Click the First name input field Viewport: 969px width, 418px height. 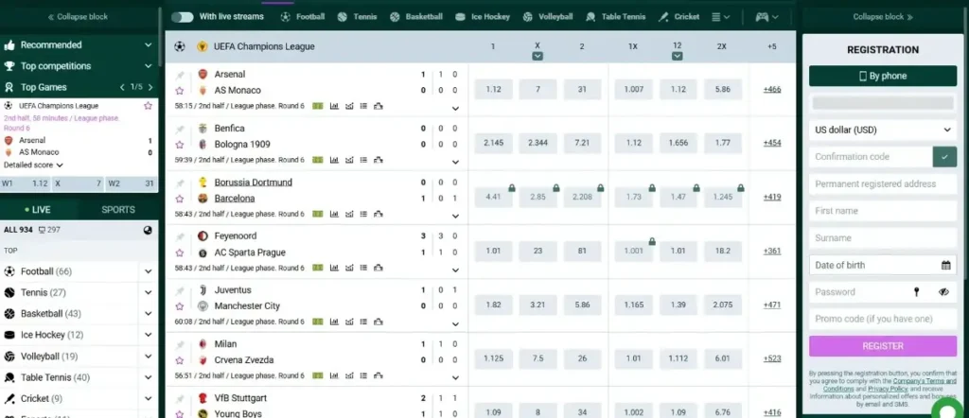tap(882, 211)
